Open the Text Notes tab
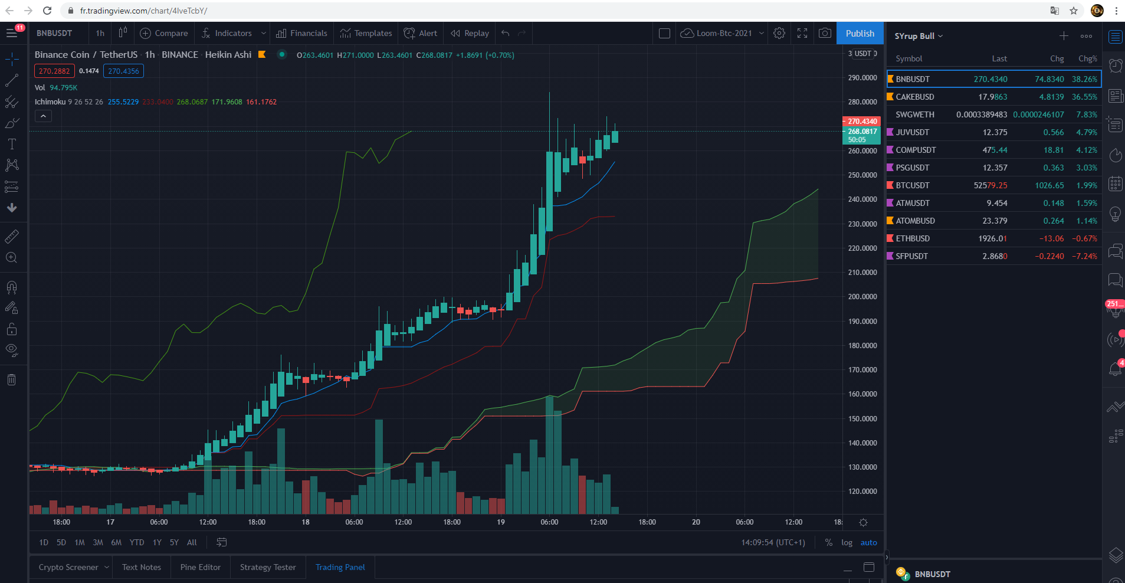This screenshot has width=1125, height=583. [x=142, y=567]
